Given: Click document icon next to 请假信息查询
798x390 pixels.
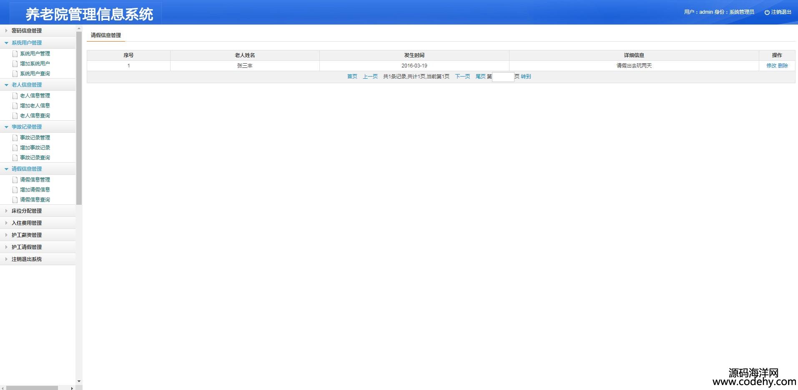Looking at the screenshot, I should pos(15,200).
